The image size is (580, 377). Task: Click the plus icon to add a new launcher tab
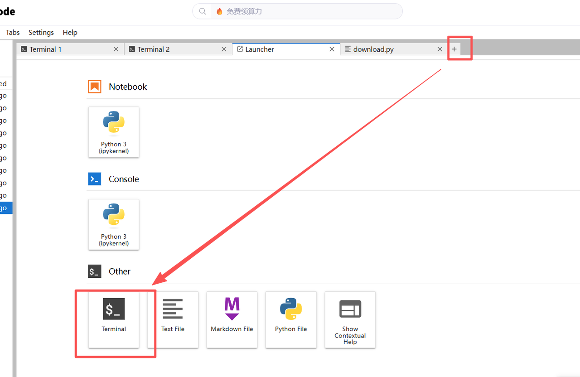[454, 49]
